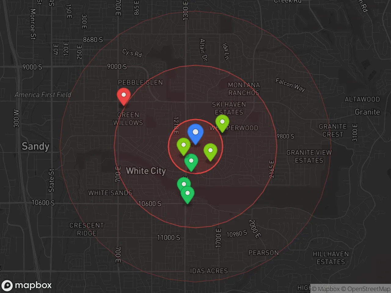The height and width of the screenshot is (293, 391).
Task: Select the lime pin just east of blue pin
Action: 210,151
